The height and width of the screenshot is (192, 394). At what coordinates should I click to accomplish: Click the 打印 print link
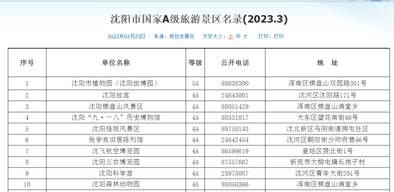tap(279, 37)
